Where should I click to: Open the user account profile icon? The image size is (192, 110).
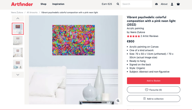coord(172,4)
